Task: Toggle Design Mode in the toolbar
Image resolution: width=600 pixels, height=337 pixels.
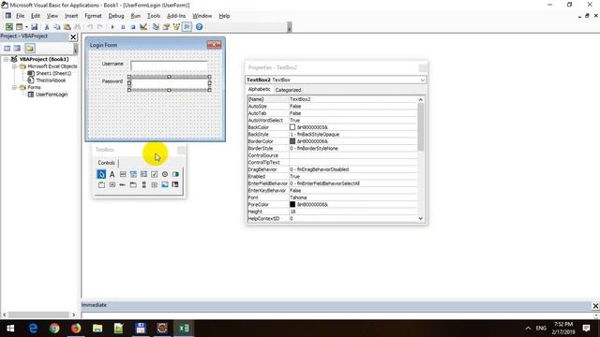Action: click(143, 27)
